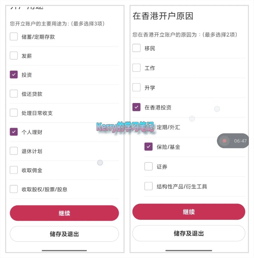Uncheck the 投资 checkbox
This screenshot has height=258, width=254.
coord(14,74)
